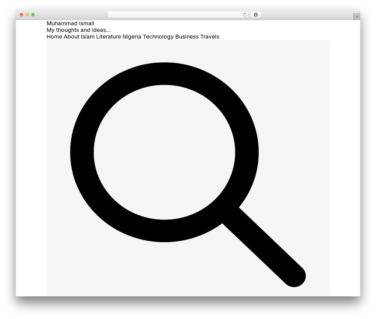Close the window with the red button

[21, 15]
